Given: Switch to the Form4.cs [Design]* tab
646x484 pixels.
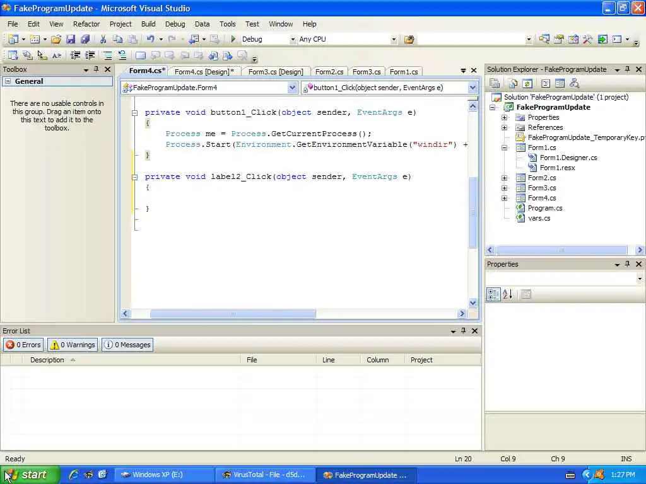Looking at the screenshot, I should [x=204, y=72].
